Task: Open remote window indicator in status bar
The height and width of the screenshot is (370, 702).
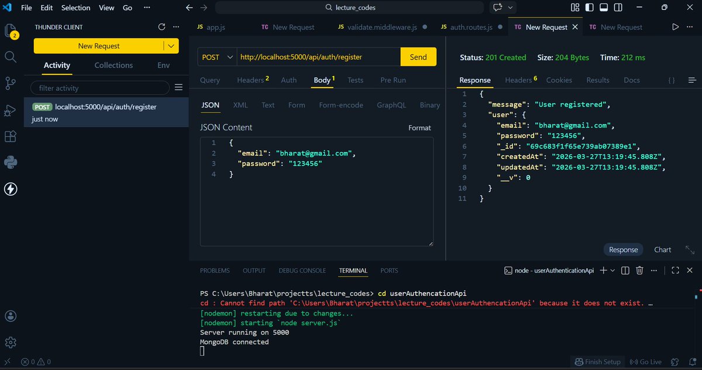Action: tap(8, 362)
